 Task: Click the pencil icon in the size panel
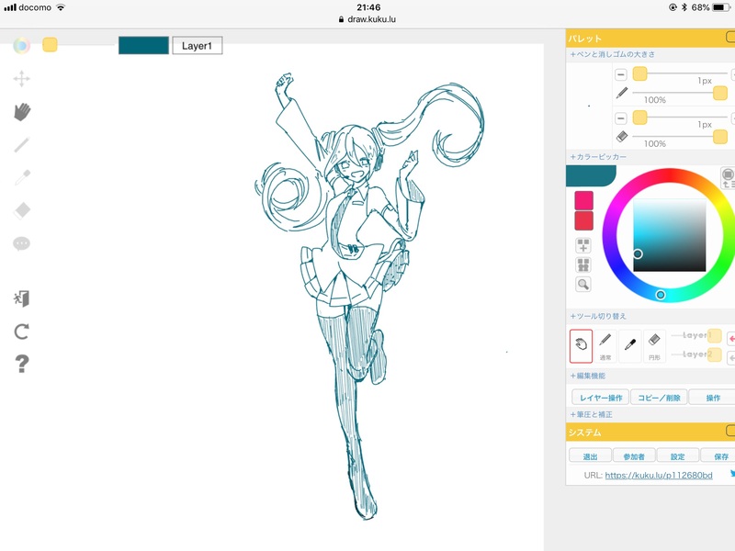622,94
